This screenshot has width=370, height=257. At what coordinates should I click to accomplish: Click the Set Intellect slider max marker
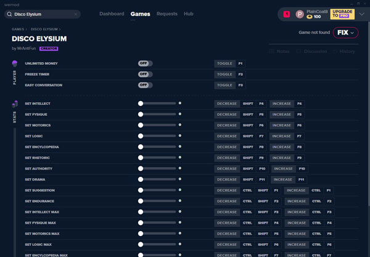pos(180,103)
